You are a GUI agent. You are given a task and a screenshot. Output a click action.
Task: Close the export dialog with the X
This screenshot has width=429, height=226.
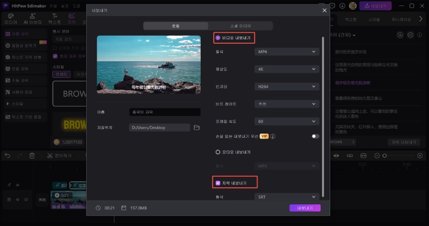(x=324, y=10)
